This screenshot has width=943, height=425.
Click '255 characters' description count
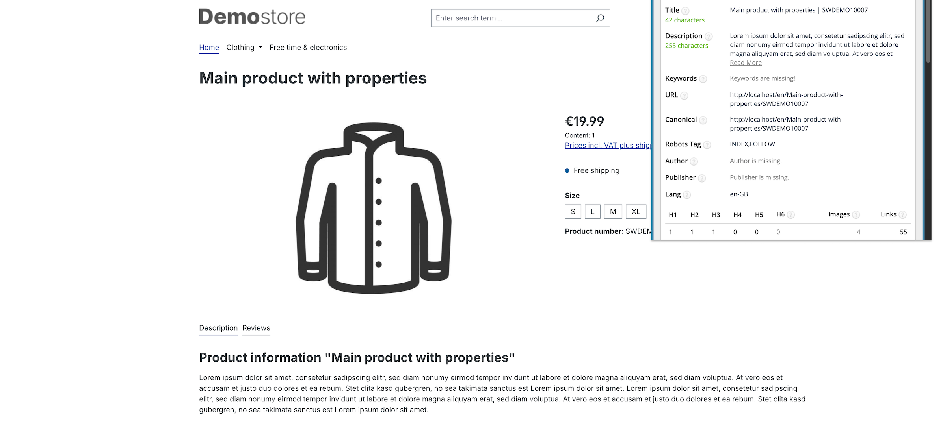(686, 46)
